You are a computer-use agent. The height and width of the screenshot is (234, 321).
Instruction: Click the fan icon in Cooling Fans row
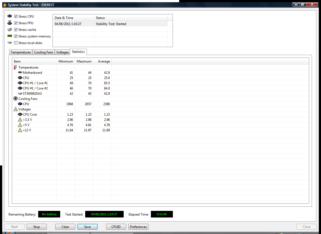pos(16,99)
